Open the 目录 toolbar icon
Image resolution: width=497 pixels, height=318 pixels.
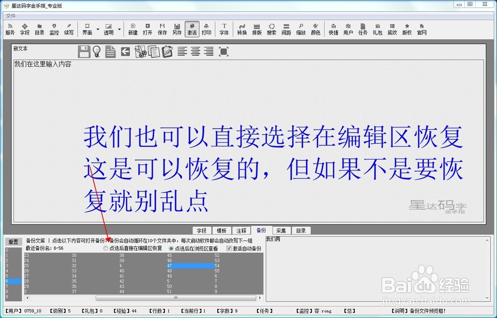[x=40, y=29]
